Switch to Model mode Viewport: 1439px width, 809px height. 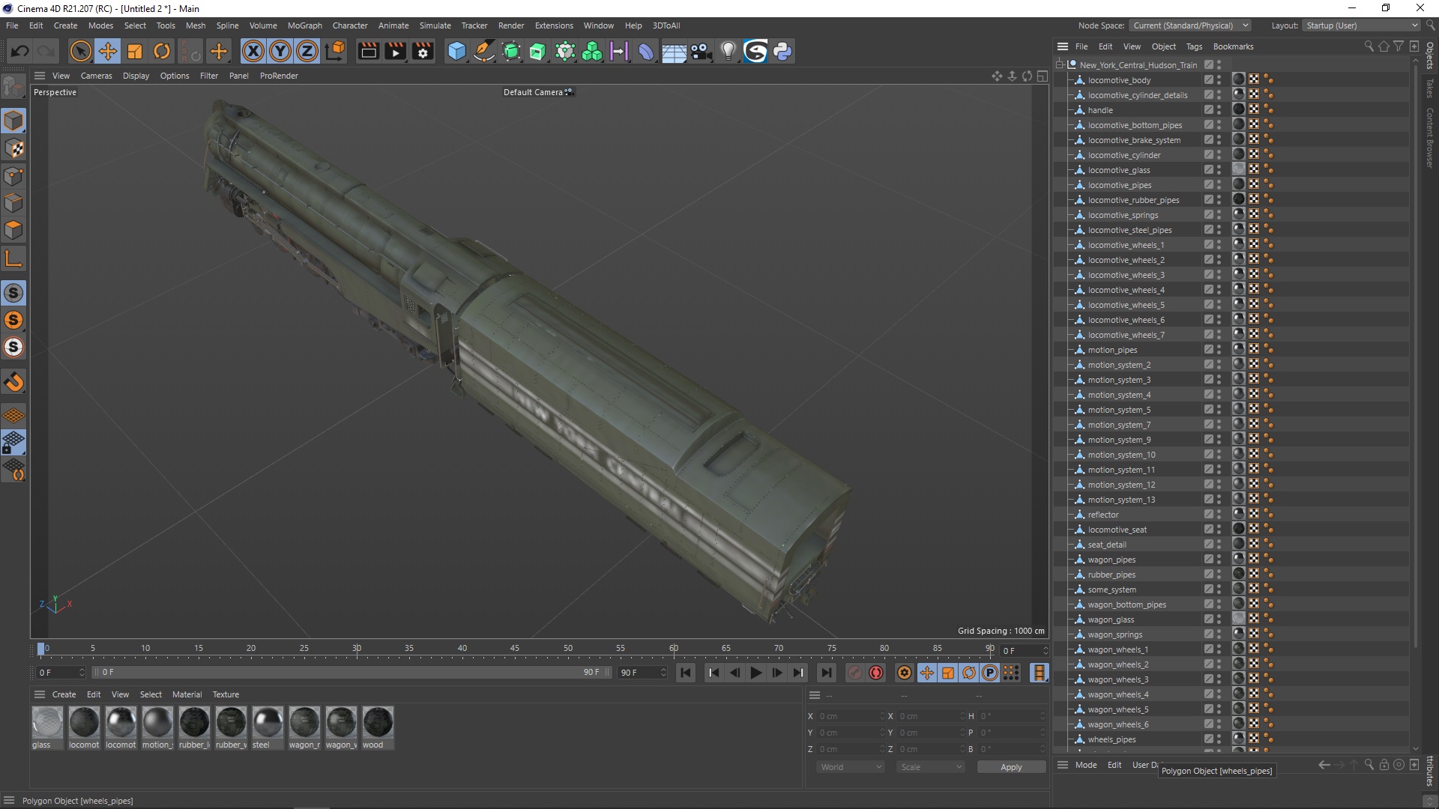13,121
